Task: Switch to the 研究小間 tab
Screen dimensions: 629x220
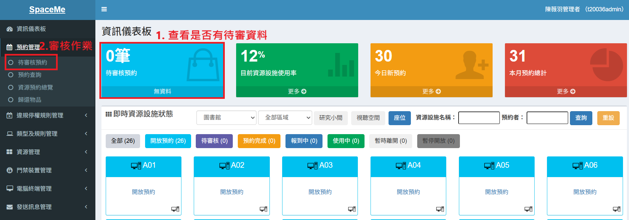Action: (x=331, y=118)
